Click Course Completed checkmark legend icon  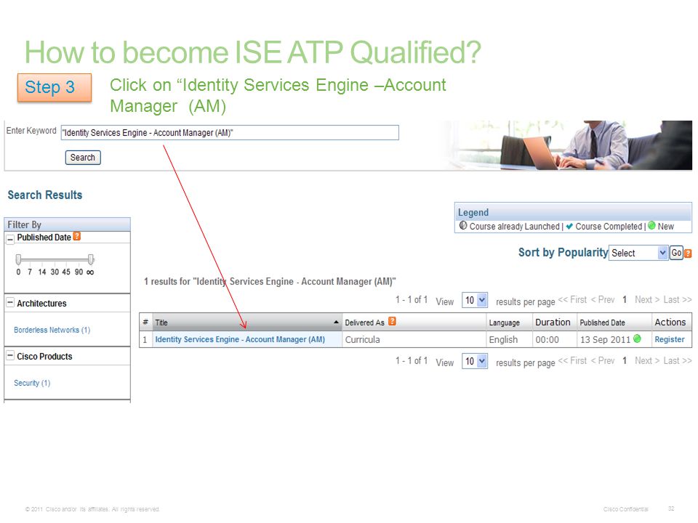[569, 226]
